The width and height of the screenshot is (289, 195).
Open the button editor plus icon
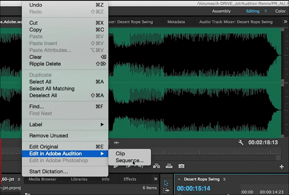point(282,167)
